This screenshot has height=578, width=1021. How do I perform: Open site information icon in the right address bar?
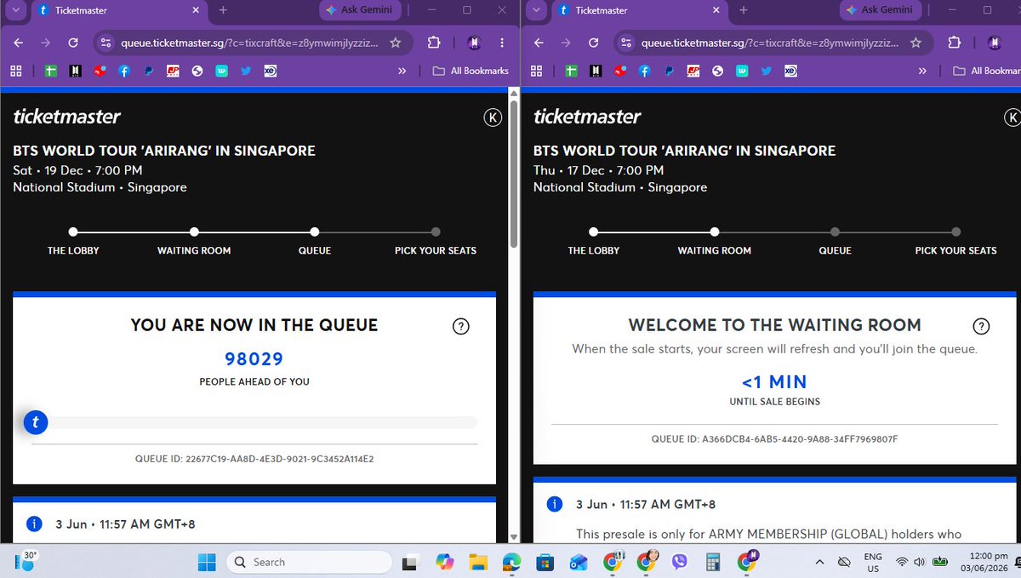click(x=626, y=43)
